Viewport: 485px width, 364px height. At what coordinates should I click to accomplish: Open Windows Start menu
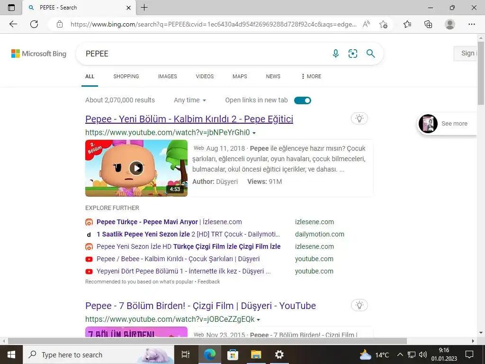click(11, 355)
